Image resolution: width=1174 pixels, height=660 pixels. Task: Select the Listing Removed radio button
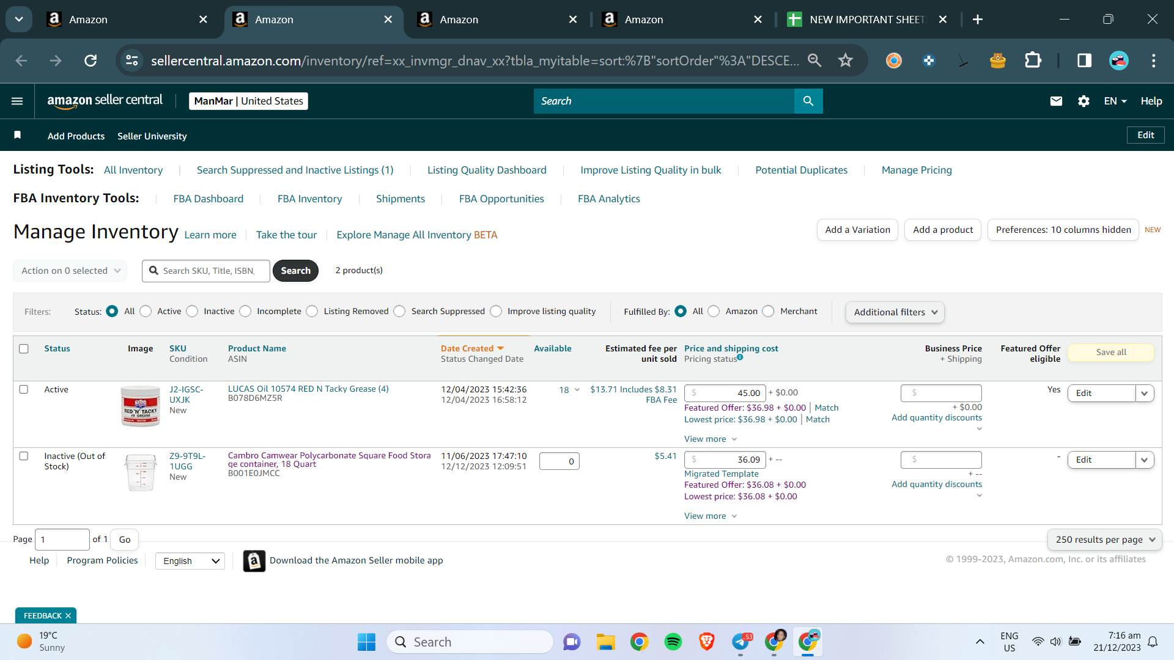(312, 312)
